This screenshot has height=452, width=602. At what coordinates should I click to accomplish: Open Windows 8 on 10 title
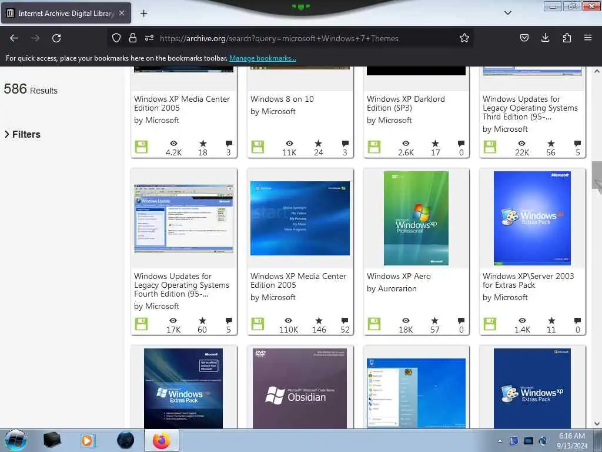tap(282, 99)
